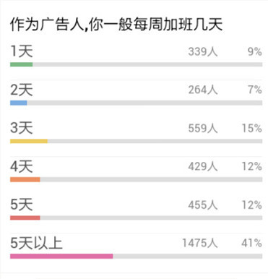Click the poll title about weekly overtime
The image size is (268, 279).
coord(116,25)
